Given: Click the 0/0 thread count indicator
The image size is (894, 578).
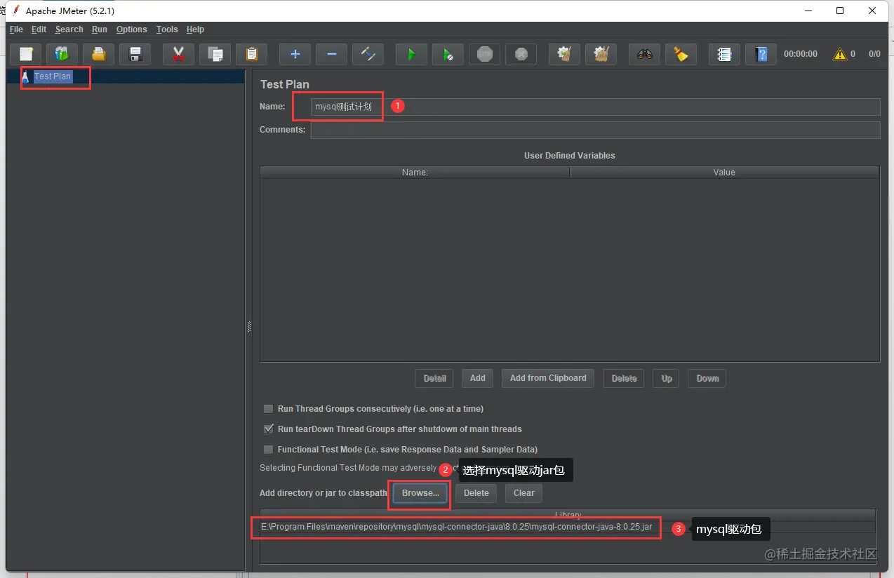Looking at the screenshot, I should 874,54.
